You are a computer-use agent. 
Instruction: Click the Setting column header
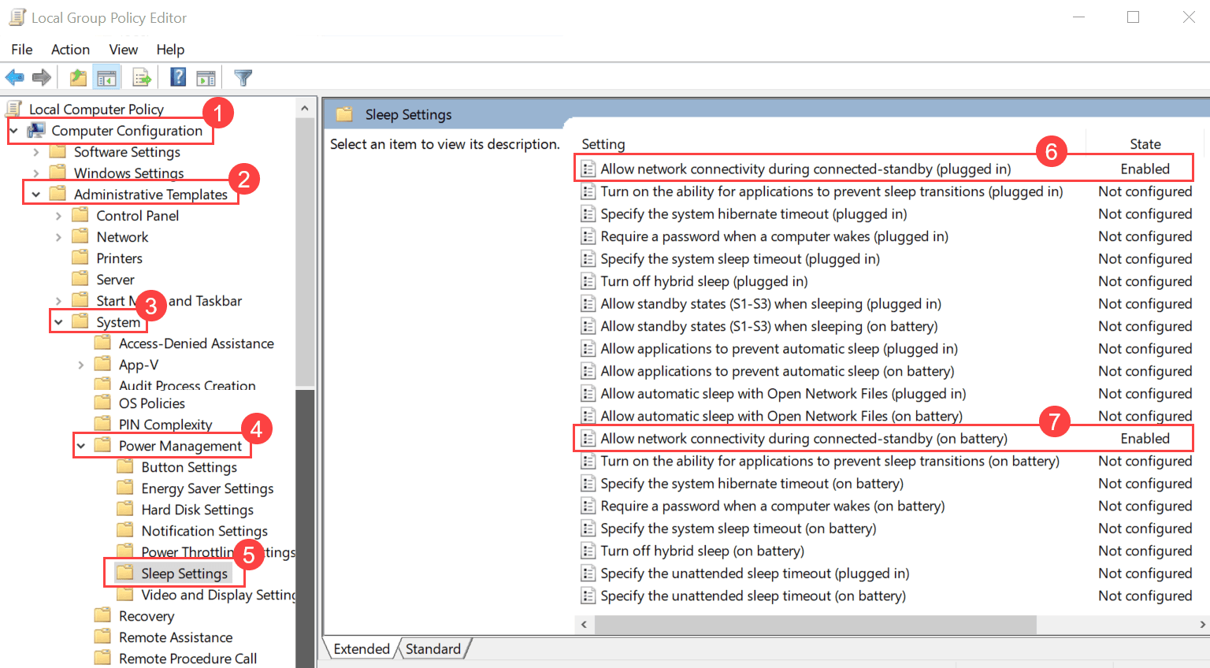point(603,144)
